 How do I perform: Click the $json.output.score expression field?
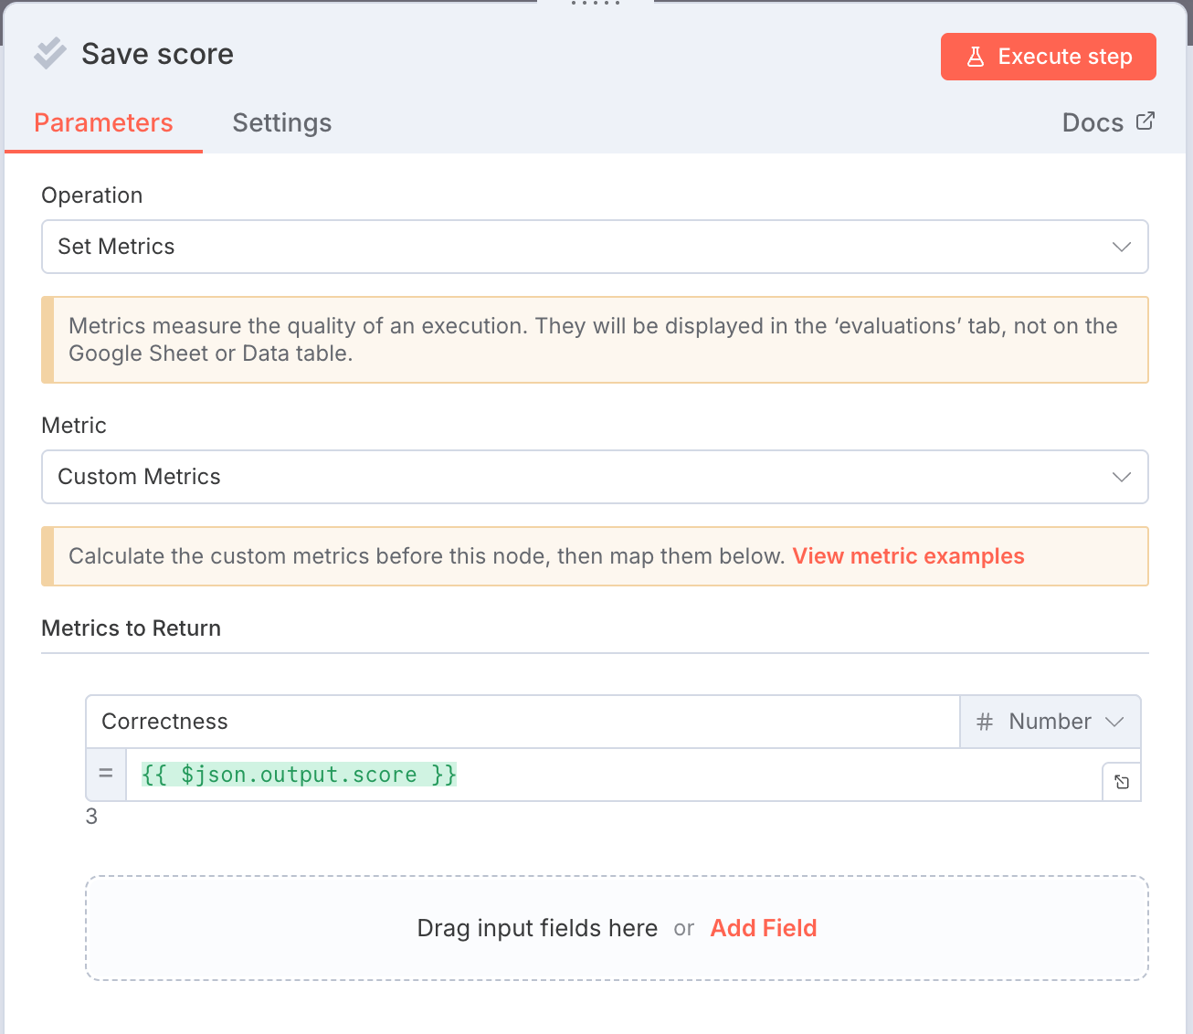pyautogui.click(x=612, y=775)
